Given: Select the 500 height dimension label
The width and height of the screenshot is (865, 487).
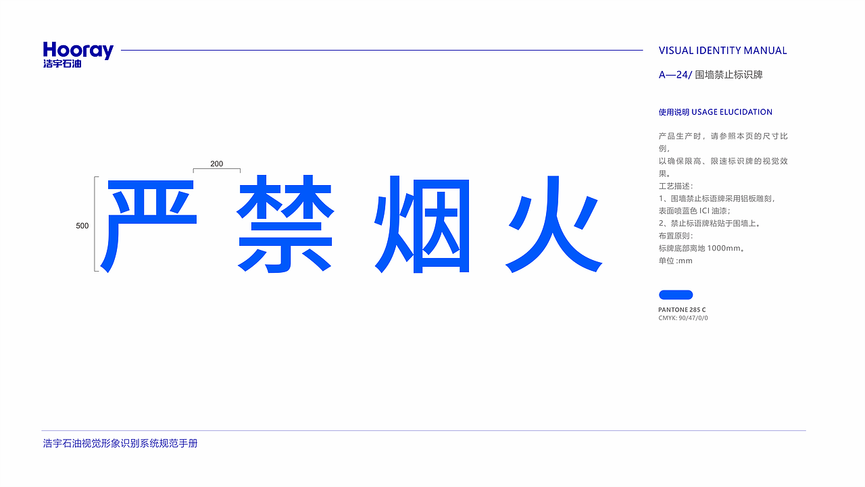Looking at the screenshot, I should click(81, 226).
